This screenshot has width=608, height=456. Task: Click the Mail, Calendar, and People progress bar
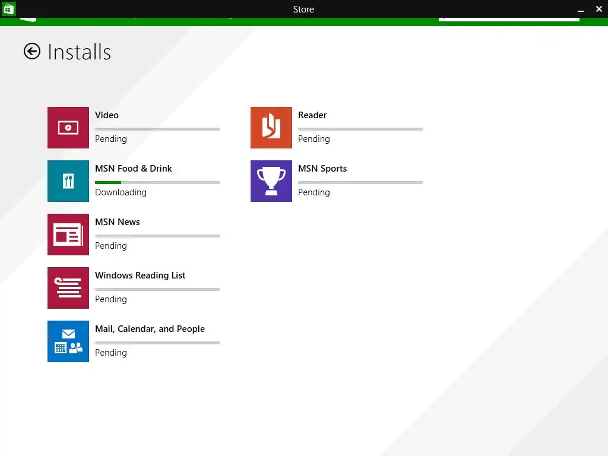157,343
